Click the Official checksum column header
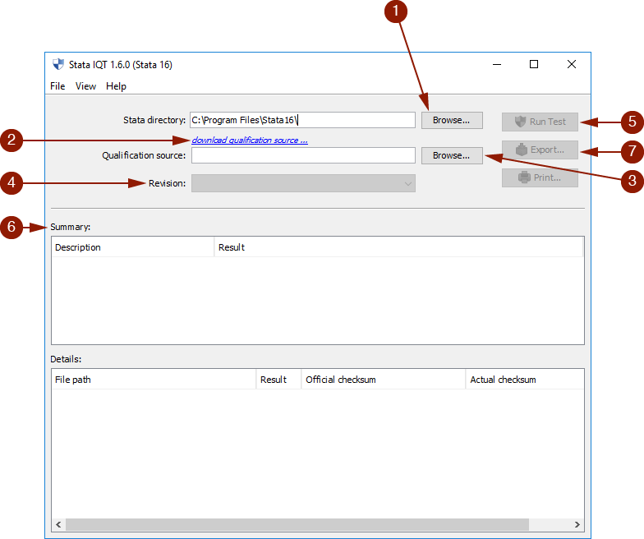Image resolution: width=644 pixels, height=539 pixels. pos(384,380)
